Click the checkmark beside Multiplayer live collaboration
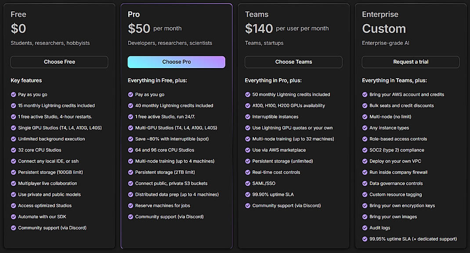This screenshot has width=470, height=253. (14, 183)
